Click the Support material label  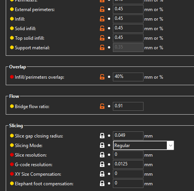tap(32, 48)
